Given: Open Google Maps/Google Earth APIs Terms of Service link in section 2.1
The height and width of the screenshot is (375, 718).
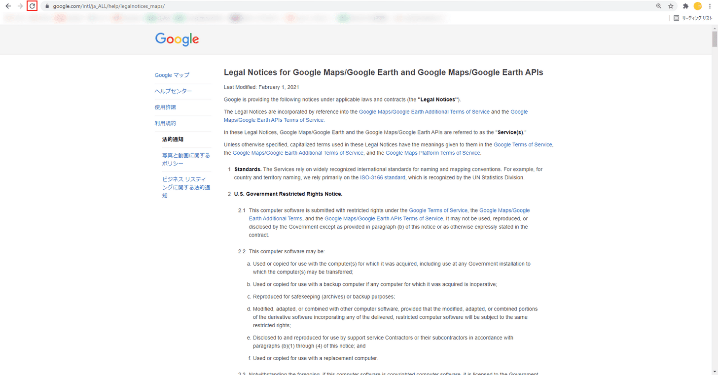Looking at the screenshot, I should [384, 219].
